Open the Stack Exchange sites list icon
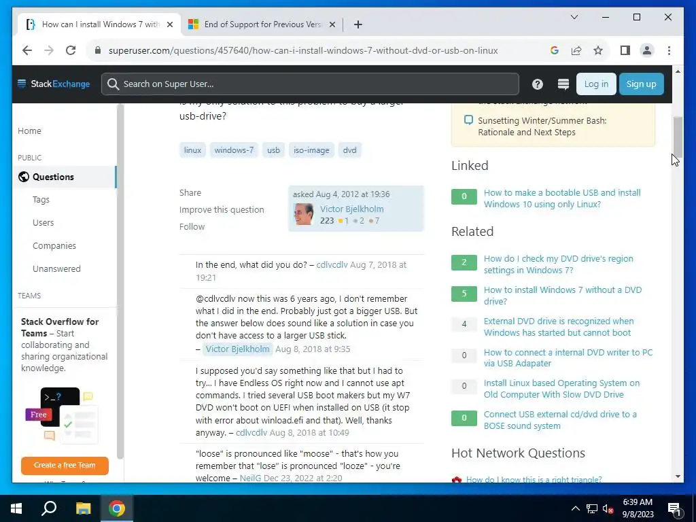 [563, 84]
